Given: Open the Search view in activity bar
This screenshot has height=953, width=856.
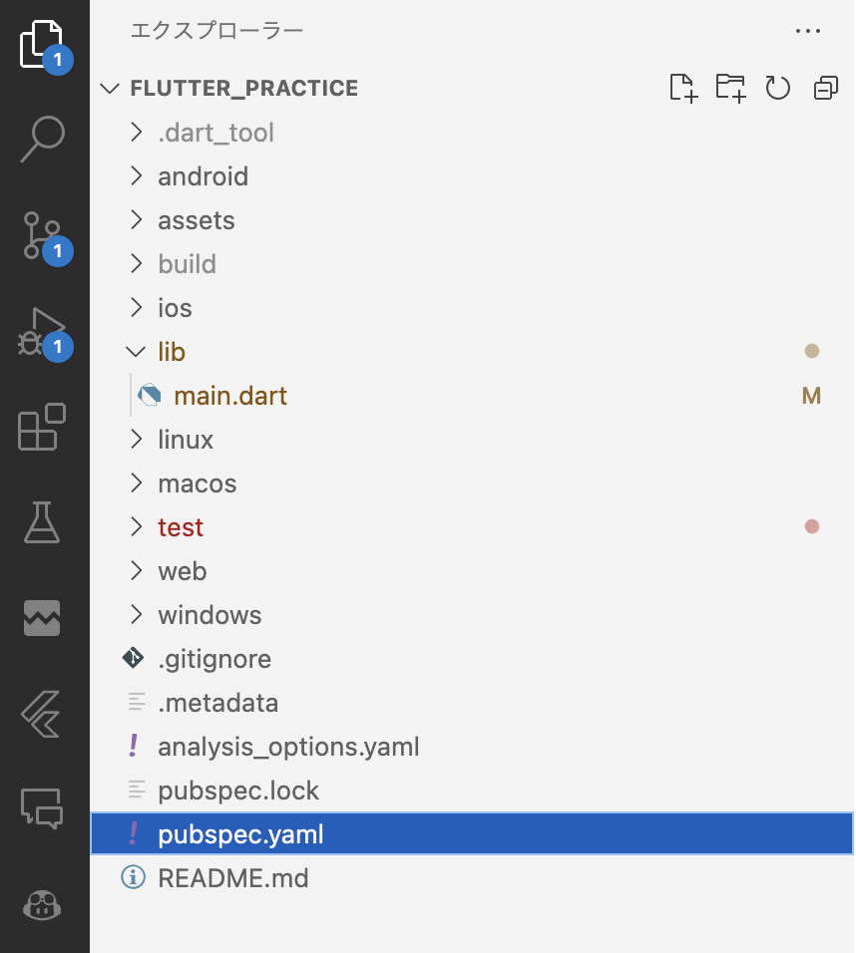Looking at the screenshot, I should pos(43,140).
